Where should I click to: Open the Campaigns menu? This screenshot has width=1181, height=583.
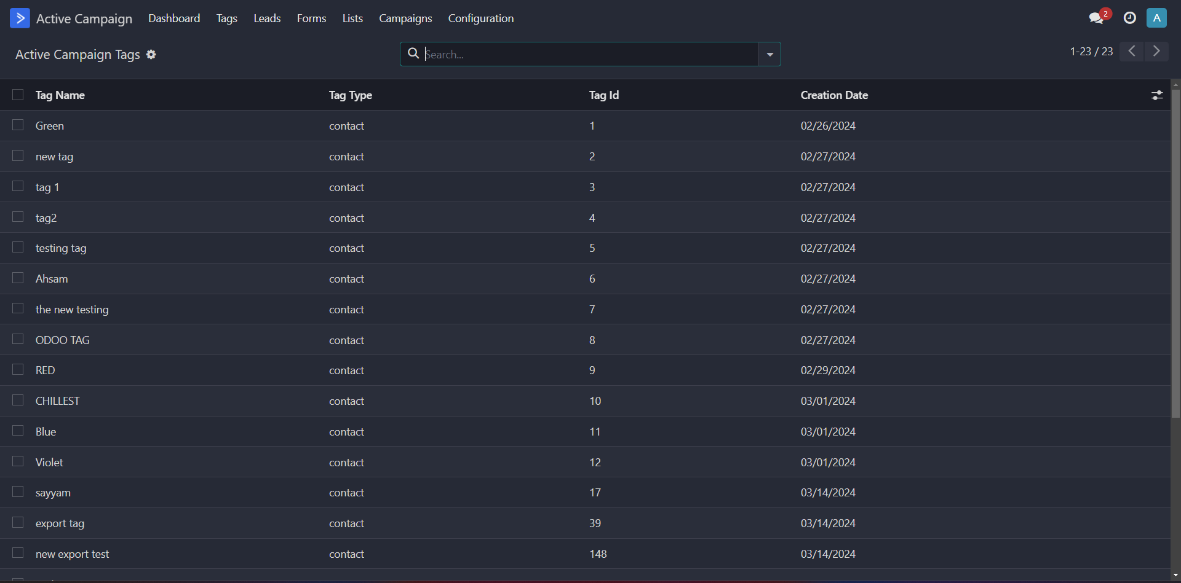click(405, 18)
